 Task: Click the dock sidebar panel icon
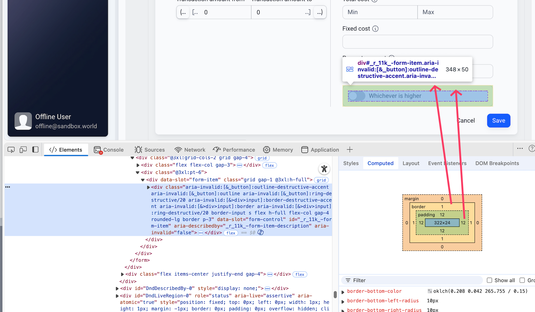tap(35, 150)
